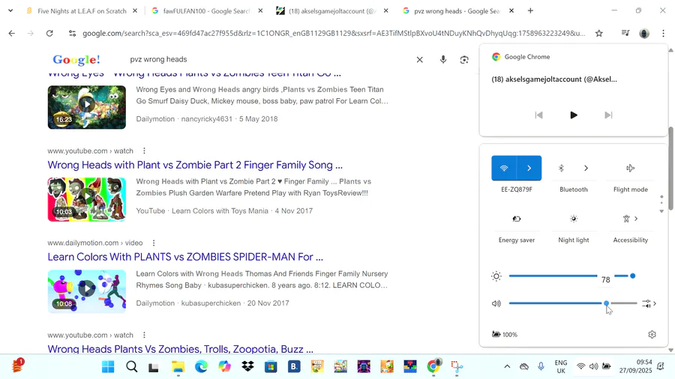The width and height of the screenshot is (675, 379).
Task: Open the battery 100% indicator
Action: [505, 334]
